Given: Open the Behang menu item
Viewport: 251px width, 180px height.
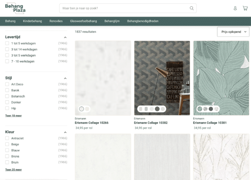Looking at the screenshot, I should coord(10,21).
